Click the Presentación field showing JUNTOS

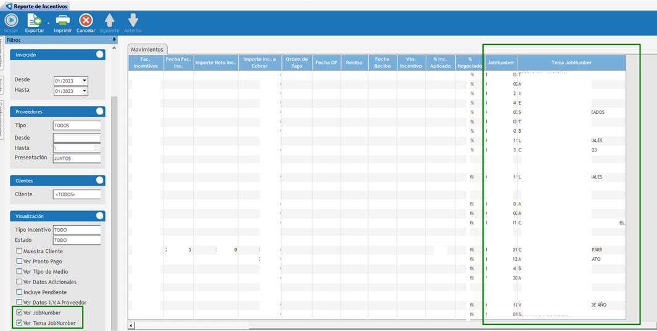(x=76, y=158)
